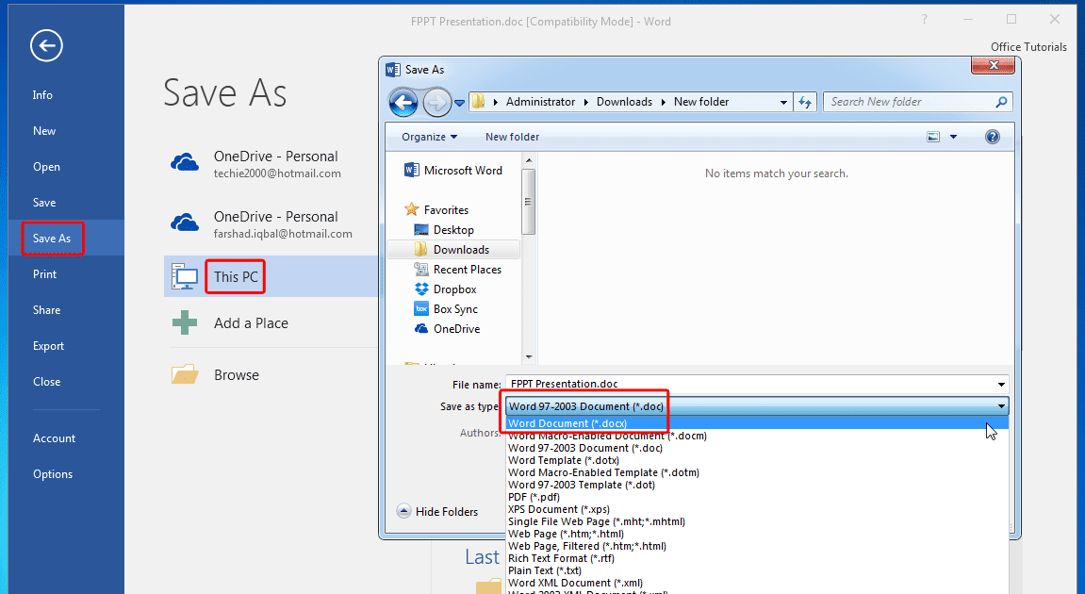Choose Word XML Document (*.xml) option
Viewport: 1085px width, 594px height.
tap(757, 583)
